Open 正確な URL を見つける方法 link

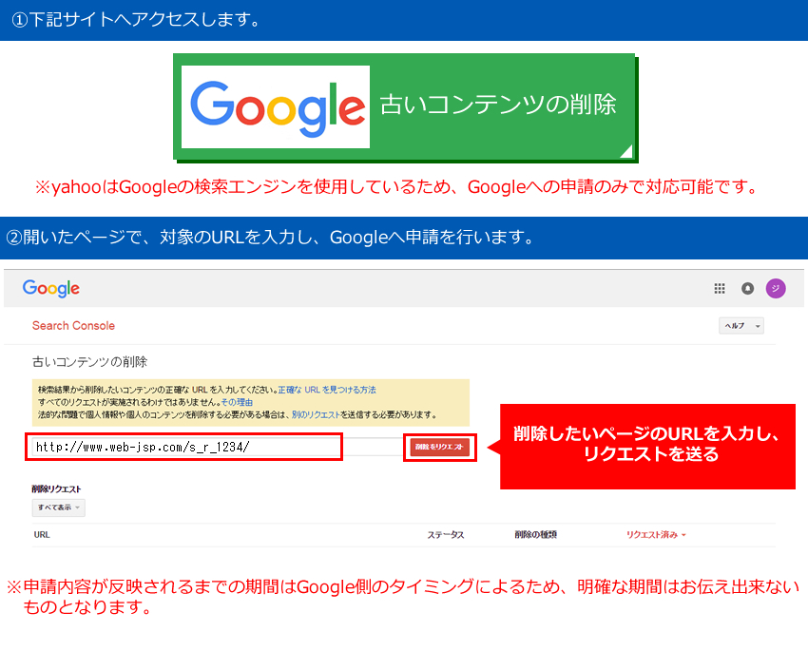click(x=327, y=390)
